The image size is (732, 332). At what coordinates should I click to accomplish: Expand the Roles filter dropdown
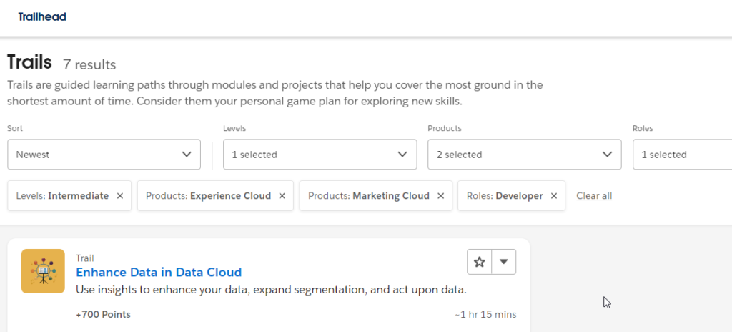(x=681, y=155)
